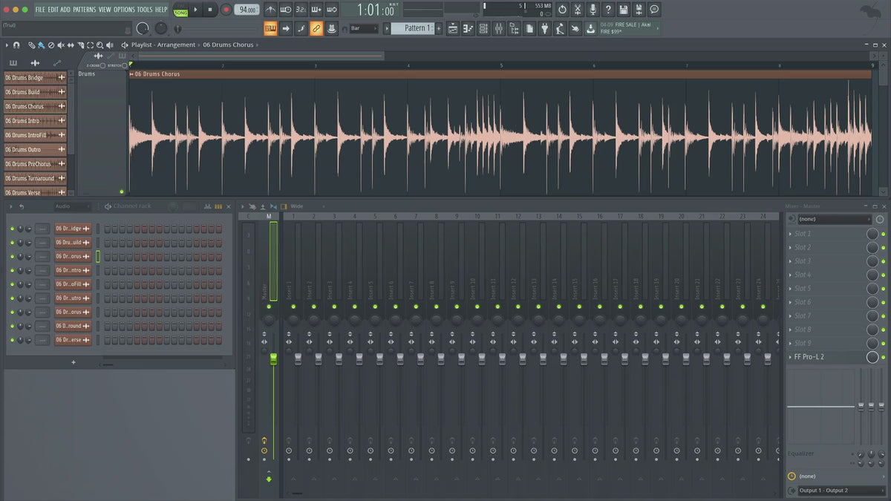Toggle the metronome icon in the toolbar
891x501 pixels.
[270, 10]
